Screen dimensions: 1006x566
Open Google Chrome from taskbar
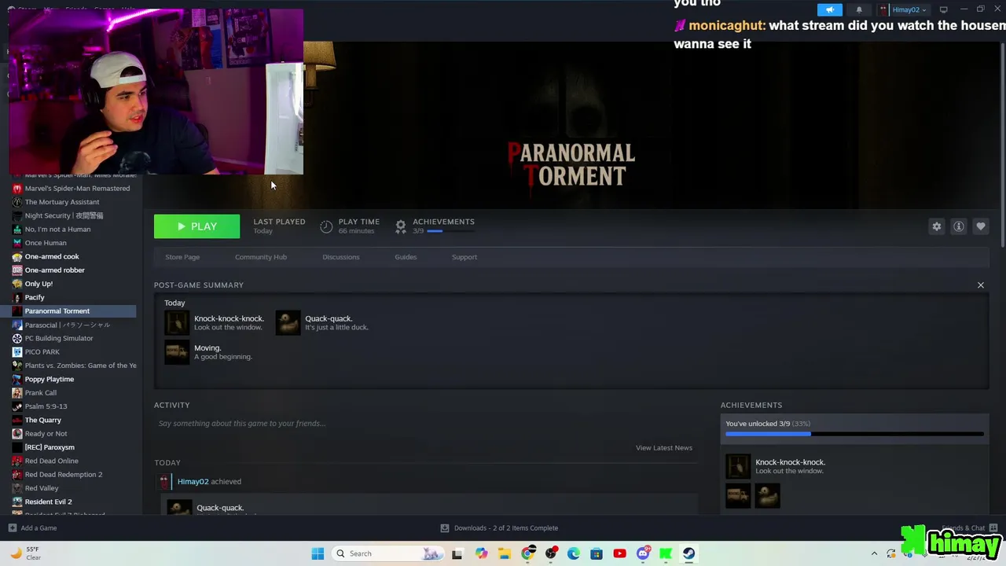(528, 553)
